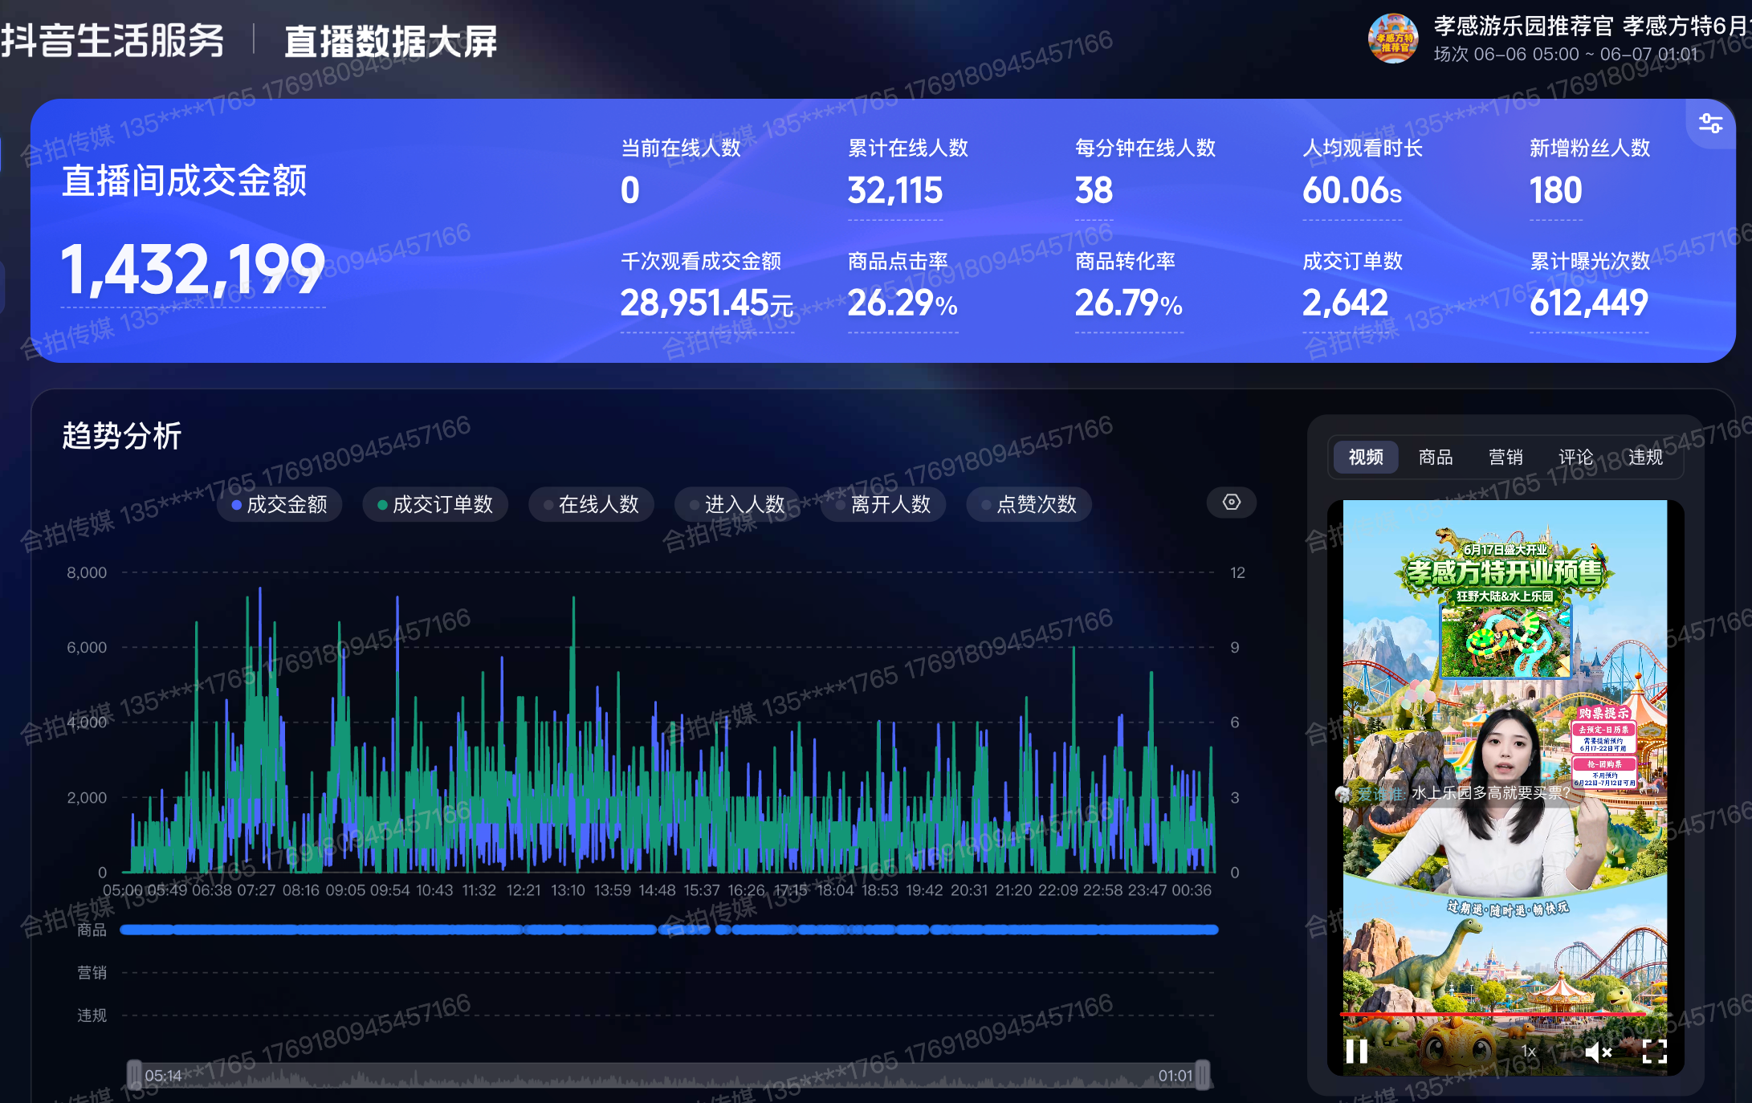Switch to the 评论 tab
Screen dimensions: 1752x1103
pyautogui.click(x=1575, y=457)
